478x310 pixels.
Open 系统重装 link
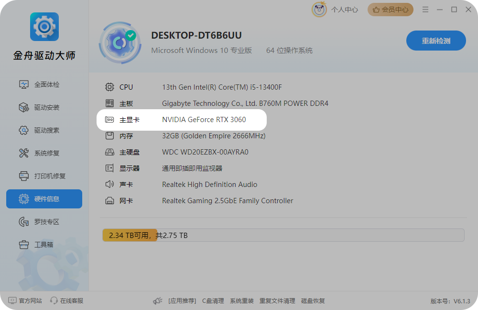point(242,301)
